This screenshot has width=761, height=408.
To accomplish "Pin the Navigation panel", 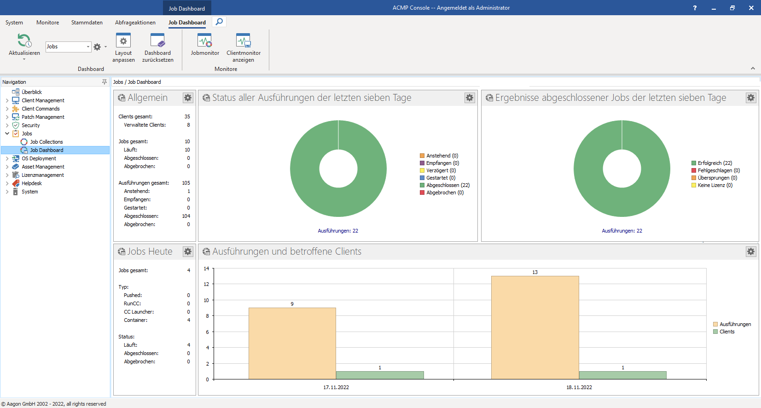I will coord(105,82).
